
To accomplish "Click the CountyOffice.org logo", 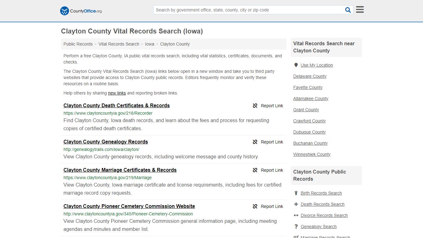I will 81,11.
